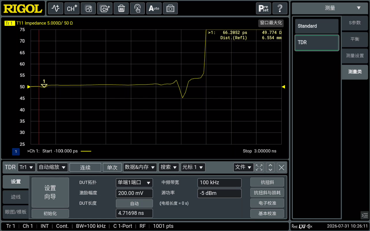Click the add trace waveform icon
The image size is (370, 231).
point(55,8)
